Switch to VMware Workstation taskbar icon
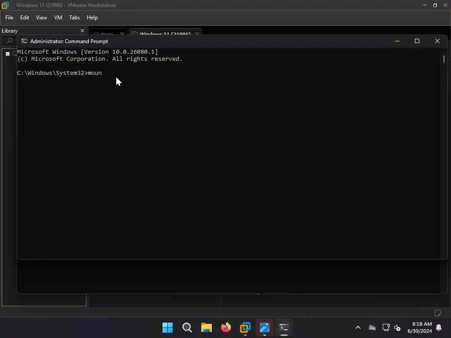451x338 pixels. [245, 327]
